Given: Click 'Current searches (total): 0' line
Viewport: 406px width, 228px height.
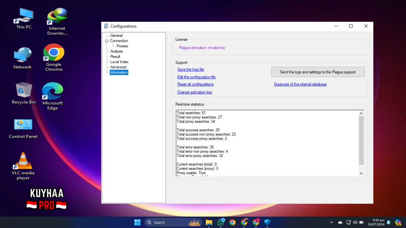Looking at the screenshot, I should [197, 164].
